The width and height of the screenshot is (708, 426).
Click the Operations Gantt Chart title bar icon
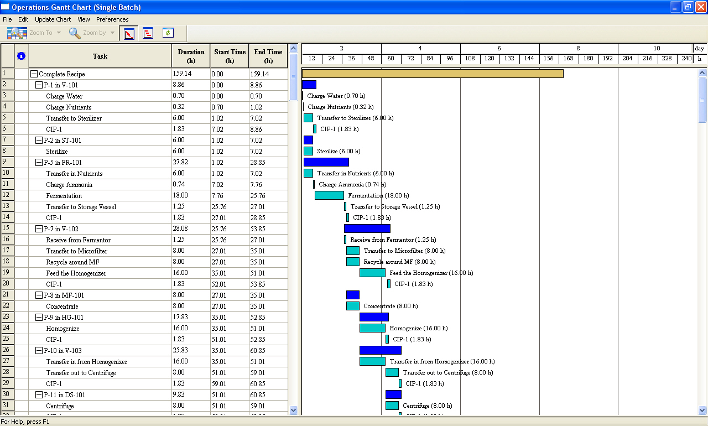6,7
